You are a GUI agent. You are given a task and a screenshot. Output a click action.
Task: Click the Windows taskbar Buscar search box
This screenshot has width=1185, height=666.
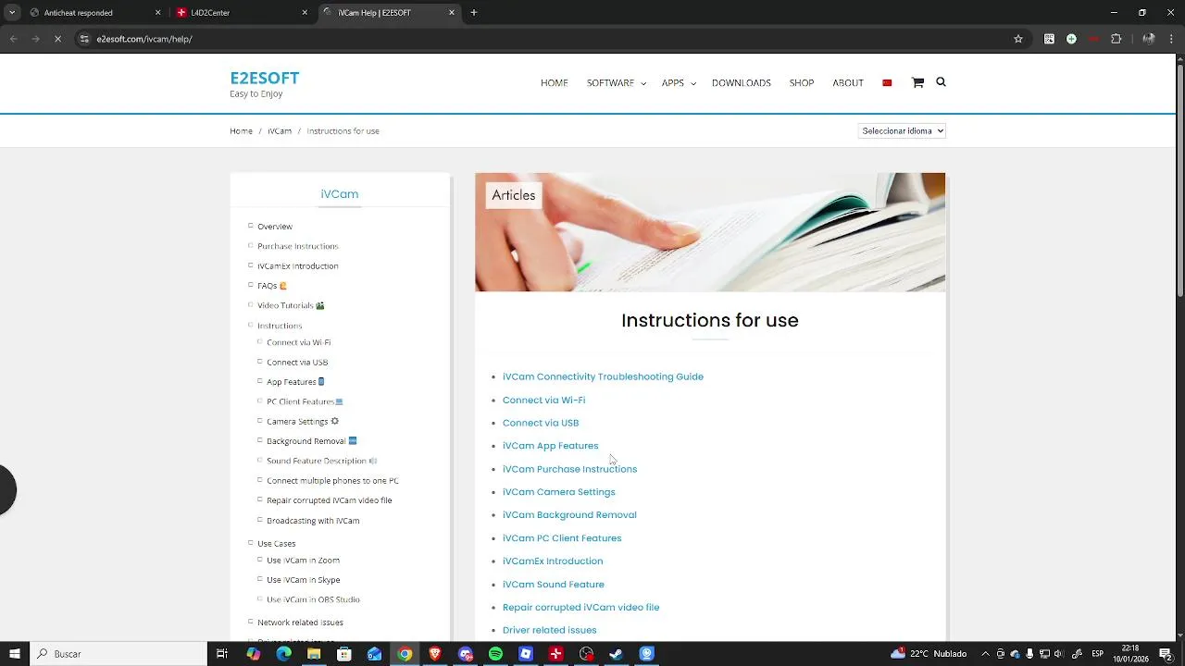pos(117,654)
